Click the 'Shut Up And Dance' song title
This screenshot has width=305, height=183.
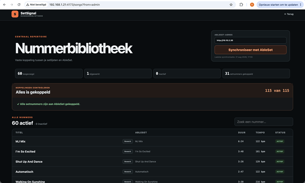pos(29,162)
